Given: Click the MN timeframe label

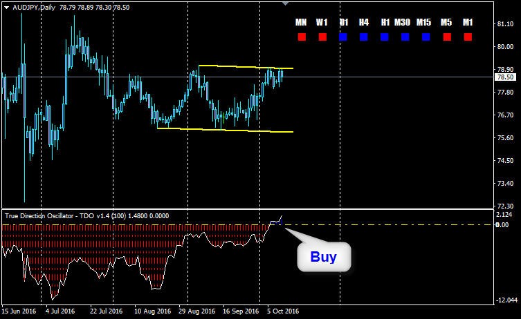Looking at the screenshot, I should [301, 22].
